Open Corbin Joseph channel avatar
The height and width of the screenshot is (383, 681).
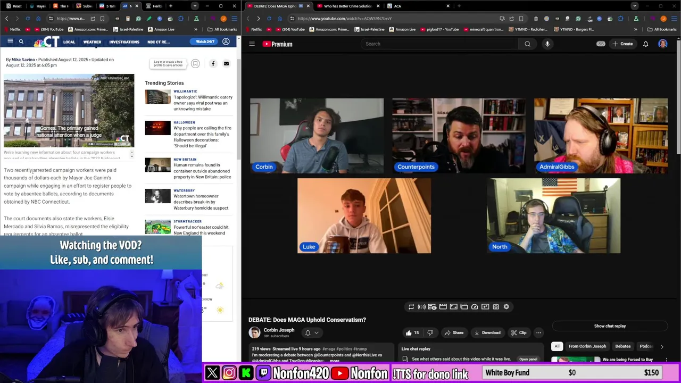(254, 333)
